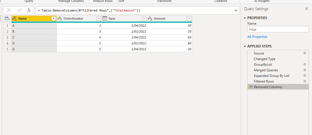This screenshot has width=312, height=135.
Task: Click the Date cell in row 4
Action: (124, 43)
